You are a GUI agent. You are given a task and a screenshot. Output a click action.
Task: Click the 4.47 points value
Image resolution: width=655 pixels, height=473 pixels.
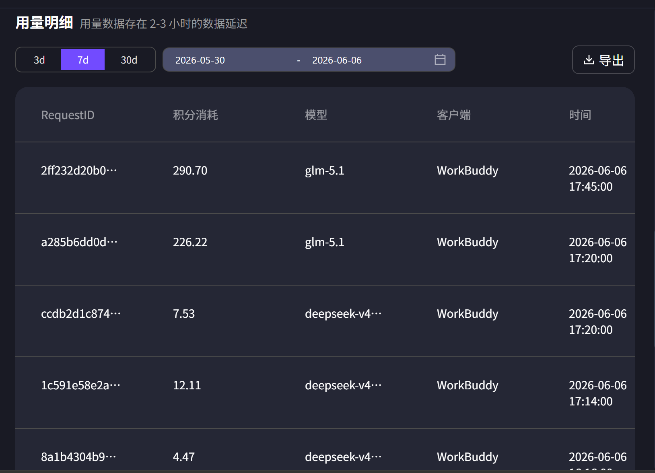[183, 457]
